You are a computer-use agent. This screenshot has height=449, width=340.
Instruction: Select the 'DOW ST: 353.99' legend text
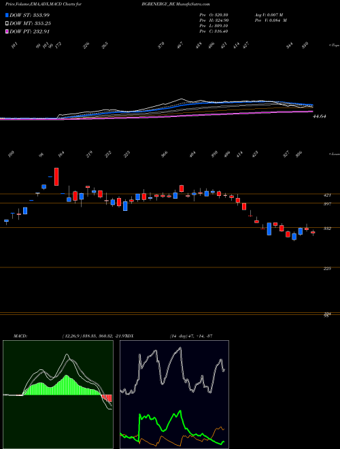(x=30, y=15)
